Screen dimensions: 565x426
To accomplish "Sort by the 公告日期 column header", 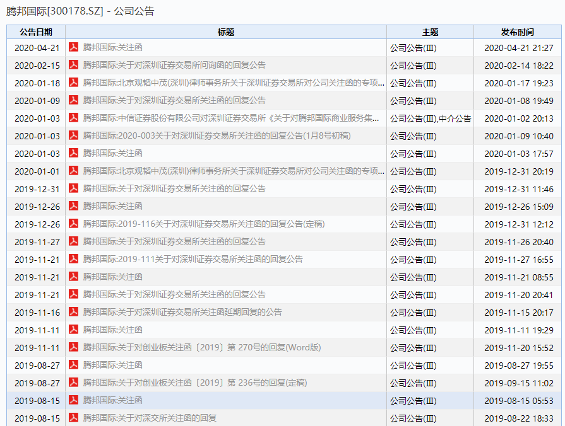I will pyautogui.click(x=36, y=32).
